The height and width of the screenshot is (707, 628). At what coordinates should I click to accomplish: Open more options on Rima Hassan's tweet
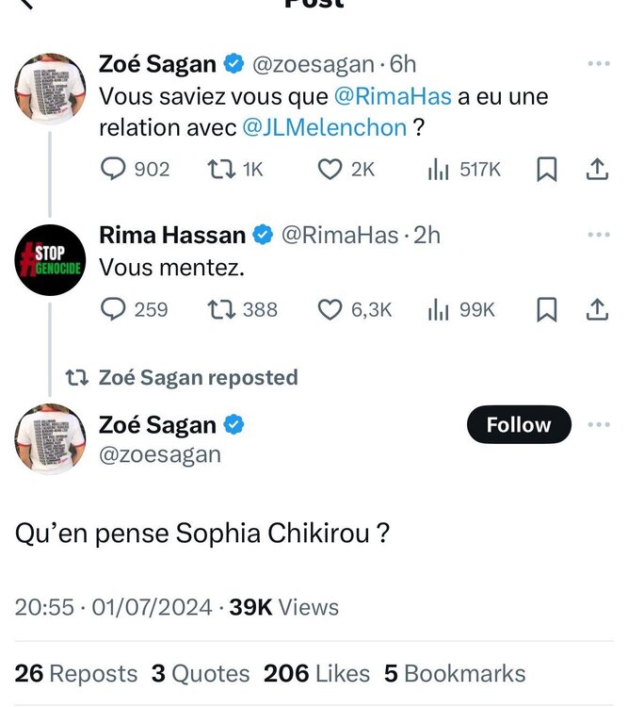click(x=598, y=234)
